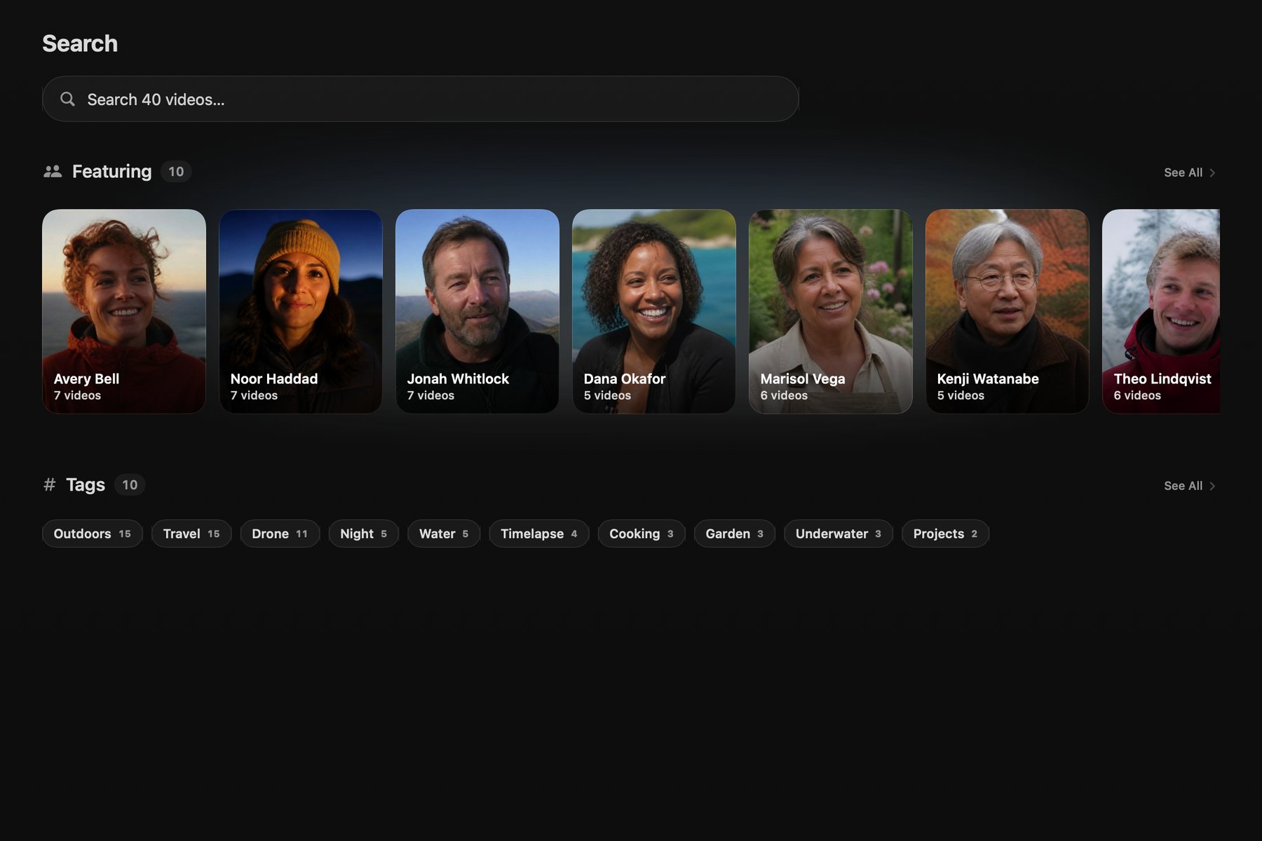Viewport: 1262px width, 841px height.
Task: Filter by the Projects tag
Action: [x=945, y=533]
